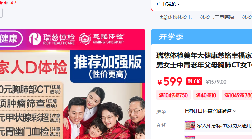Image resolution: width=252 pixels, height=139 pixels.
Task: Click the star rating icon beside 4.7
Action: pos(4,3)
